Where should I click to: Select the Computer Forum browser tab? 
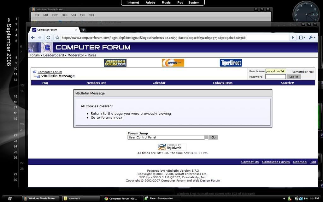55,30
